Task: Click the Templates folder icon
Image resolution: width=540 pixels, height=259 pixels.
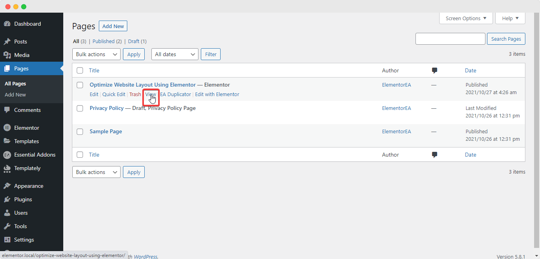Action: click(x=7, y=141)
